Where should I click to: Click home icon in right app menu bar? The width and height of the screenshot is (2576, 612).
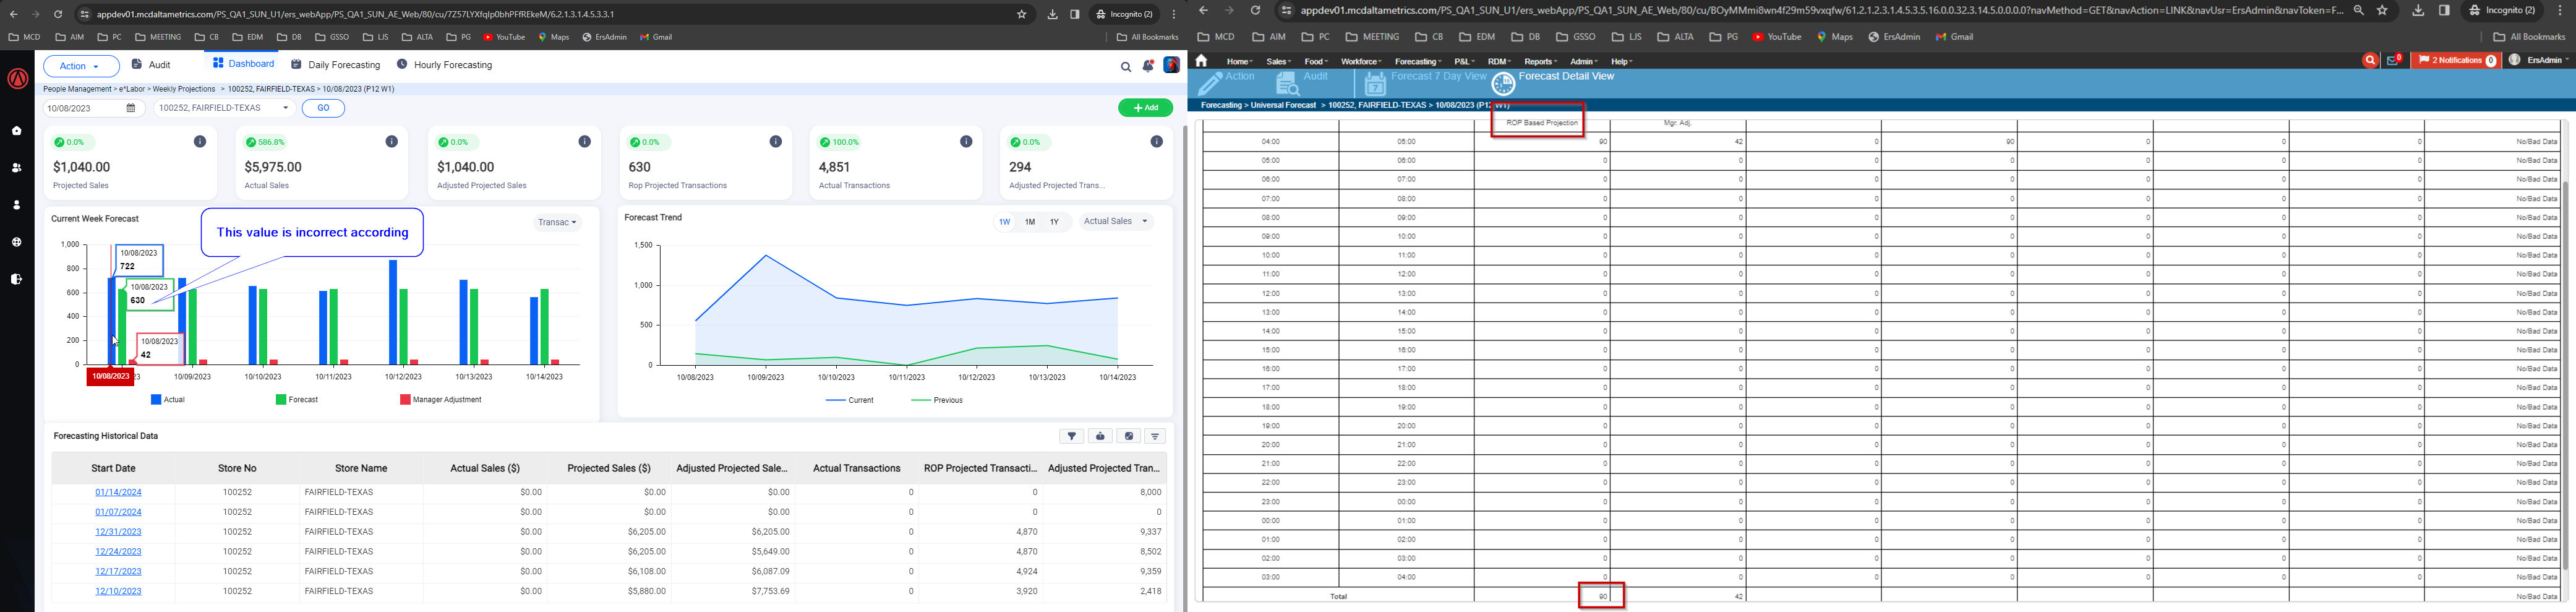tap(1201, 61)
